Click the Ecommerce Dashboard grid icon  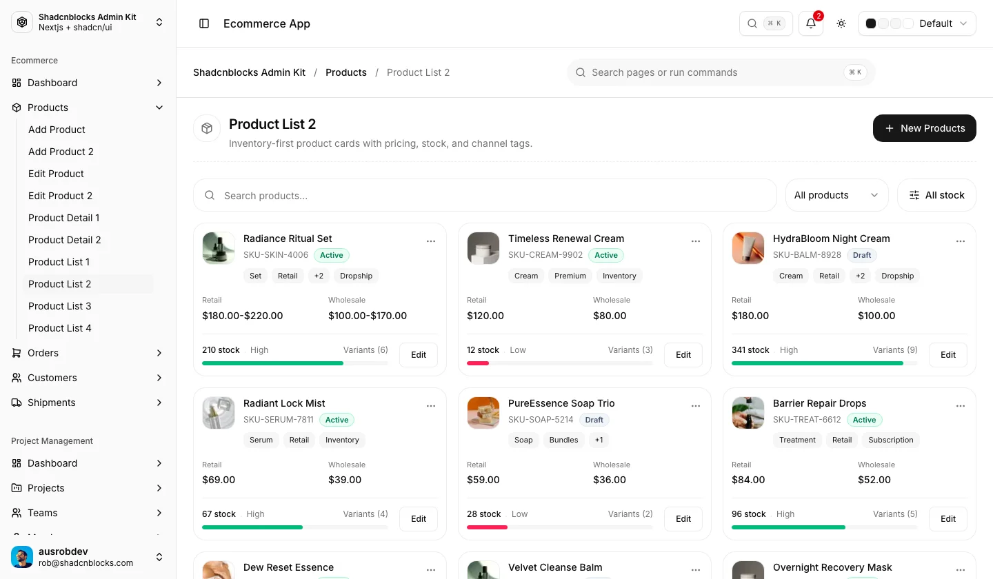(17, 83)
